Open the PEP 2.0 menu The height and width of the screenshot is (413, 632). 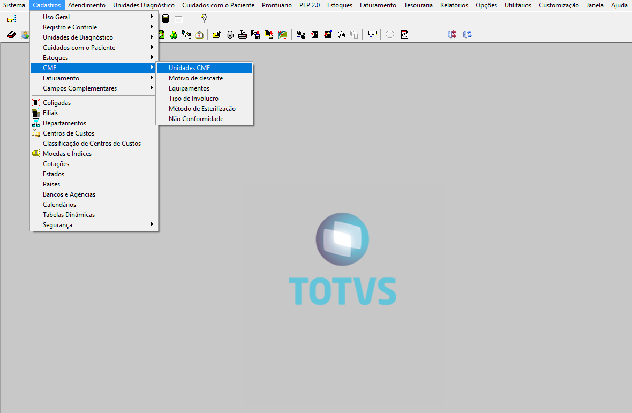click(x=310, y=5)
